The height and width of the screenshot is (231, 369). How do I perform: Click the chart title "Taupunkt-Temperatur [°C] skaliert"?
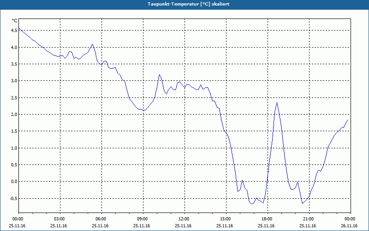[189, 4]
